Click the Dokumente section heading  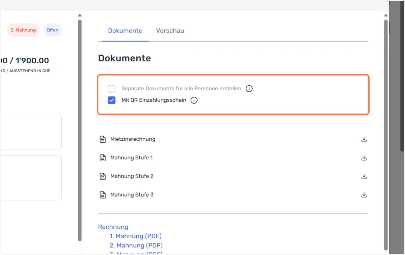[125, 58]
